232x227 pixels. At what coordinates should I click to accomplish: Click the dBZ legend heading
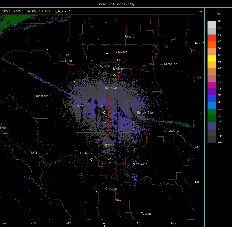[x=218, y=14]
